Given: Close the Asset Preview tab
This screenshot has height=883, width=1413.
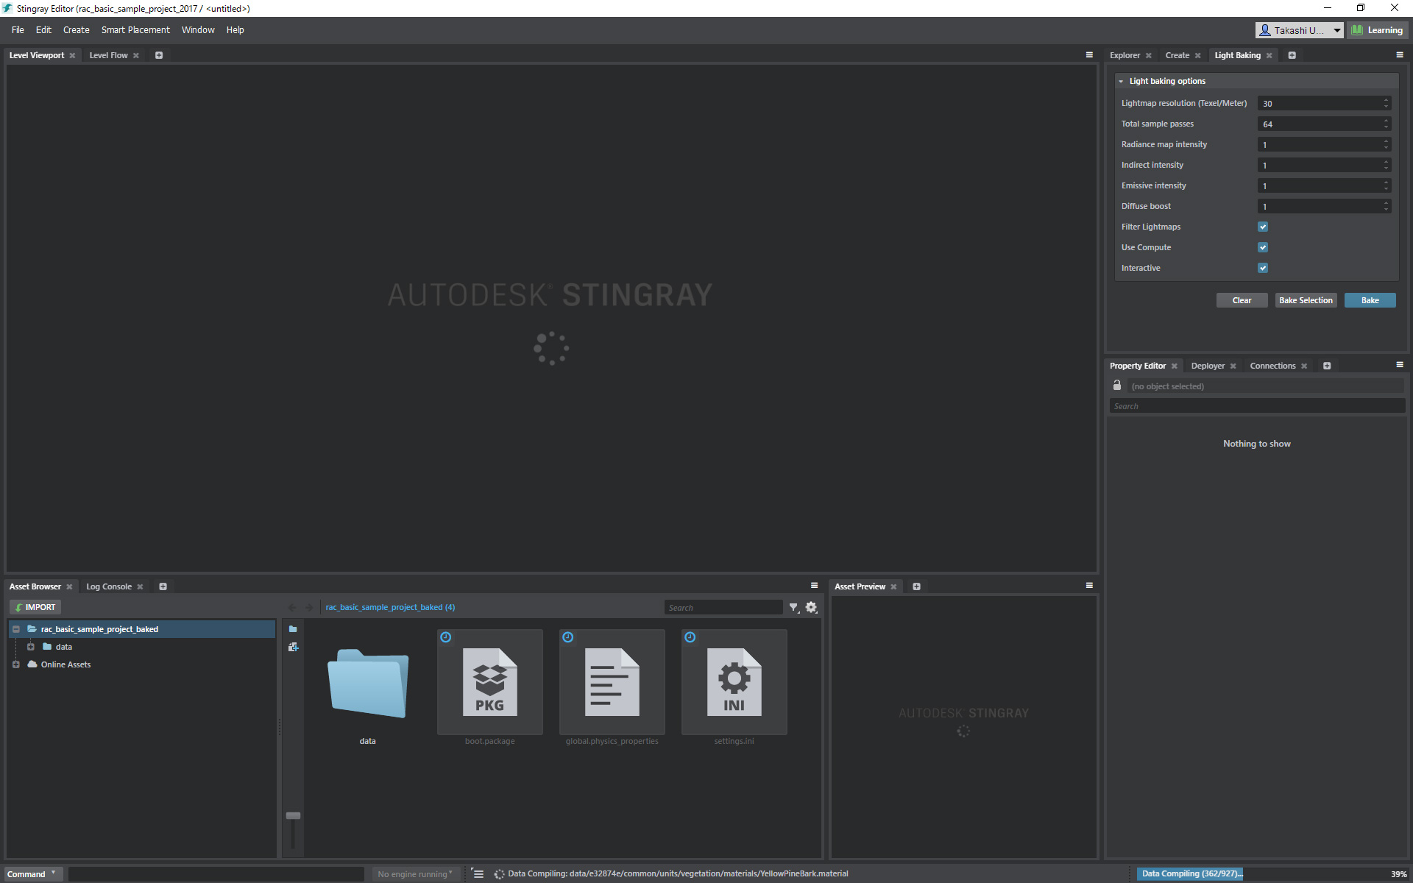Looking at the screenshot, I should point(894,587).
